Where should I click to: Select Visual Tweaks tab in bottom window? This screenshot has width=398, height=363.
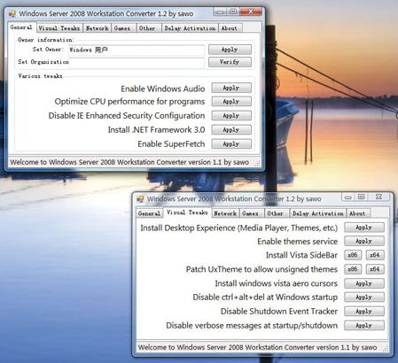coord(187,212)
